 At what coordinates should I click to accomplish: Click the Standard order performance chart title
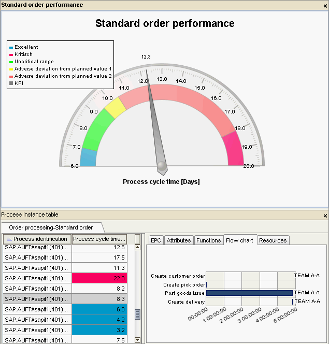point(165,23)
